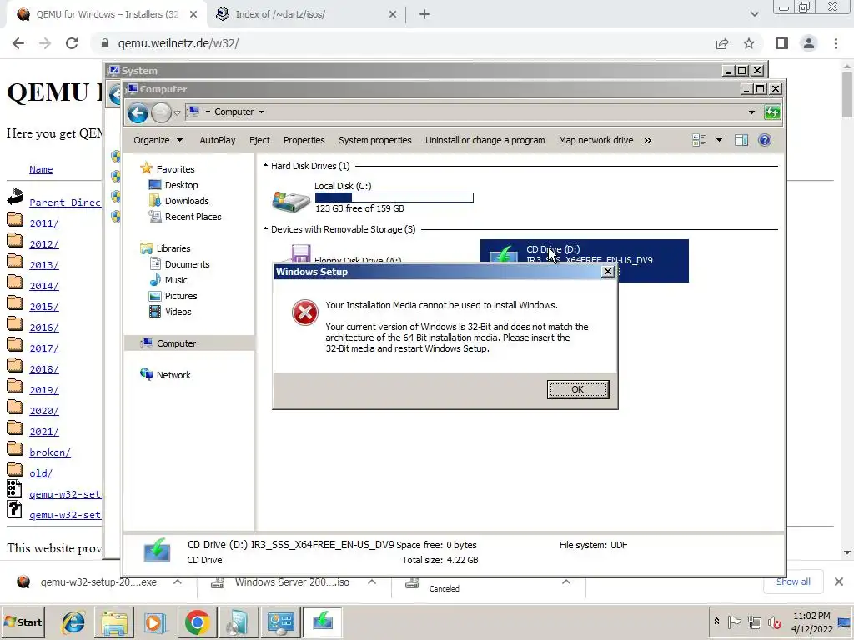This screenshot has height=640, width=854.
Task: Click Map network drive
Action: 595,140
